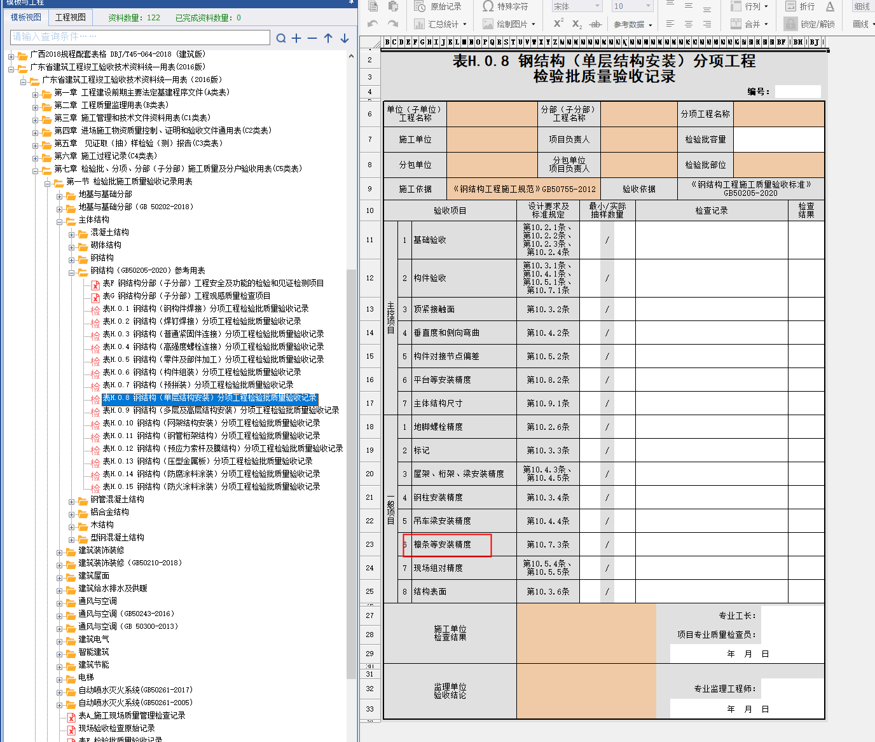The height and width of the screenshot is (742, 875).
Task: Align text center horizontally
Action: coord(689,24)
